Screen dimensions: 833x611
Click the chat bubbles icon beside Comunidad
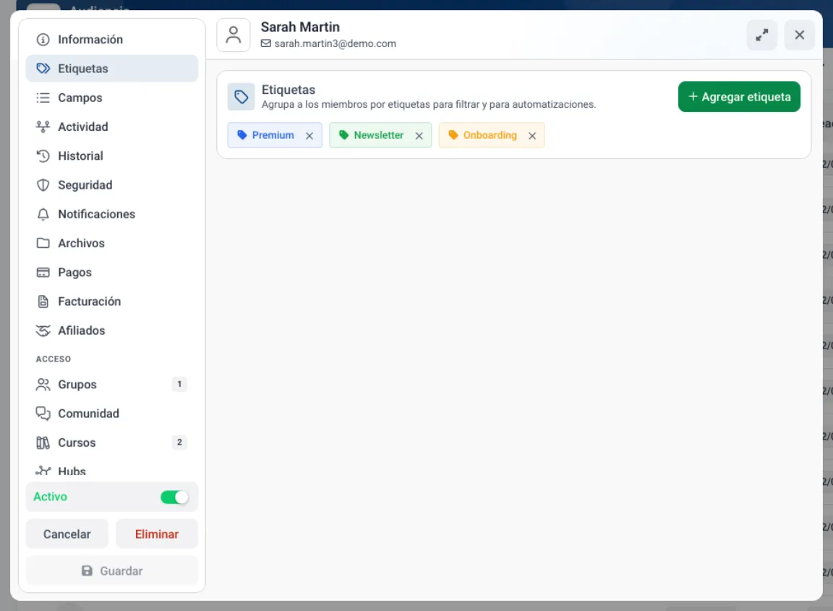[x=43, y=414]
